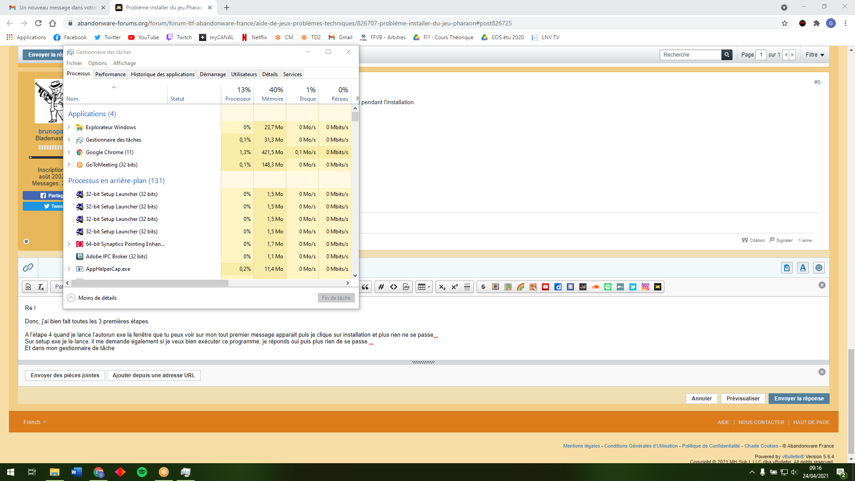The height and width of the screenshot is (481, 855).
Task: Click Envoyer des pièces jointes button
Action: pos(65,375)
